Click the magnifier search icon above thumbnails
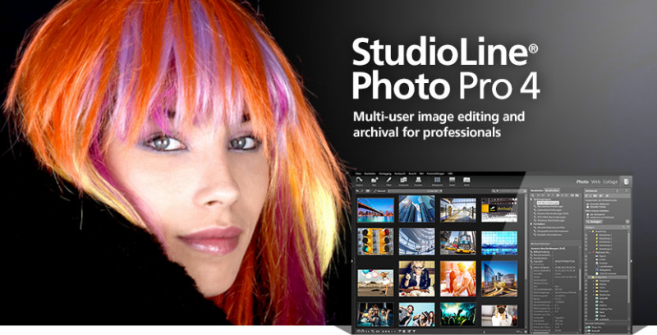The image size is (657, 335). click(495, 190)
